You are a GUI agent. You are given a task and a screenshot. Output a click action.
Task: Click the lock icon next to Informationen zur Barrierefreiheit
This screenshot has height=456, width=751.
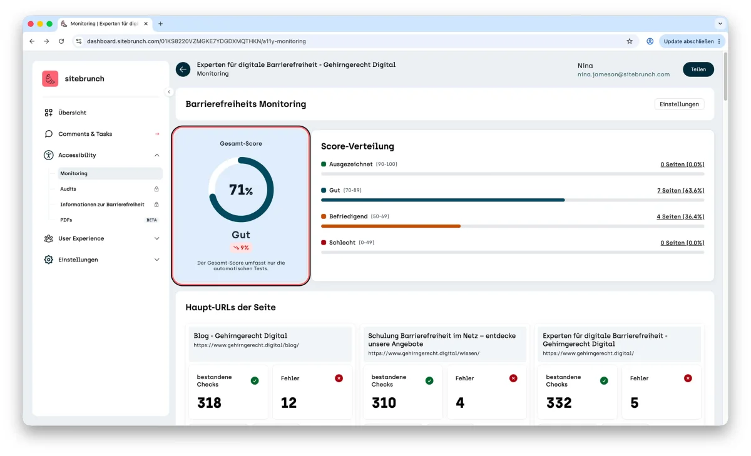pyautogui.click(x=156, y=205)
